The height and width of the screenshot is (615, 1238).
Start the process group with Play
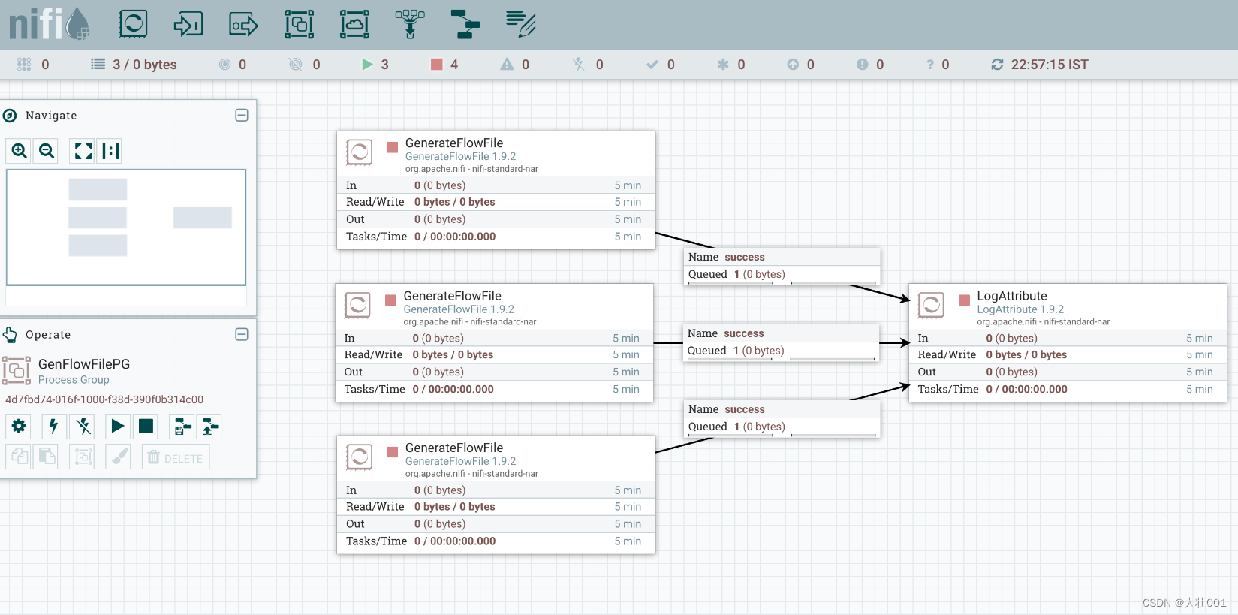tap(118, 427)
